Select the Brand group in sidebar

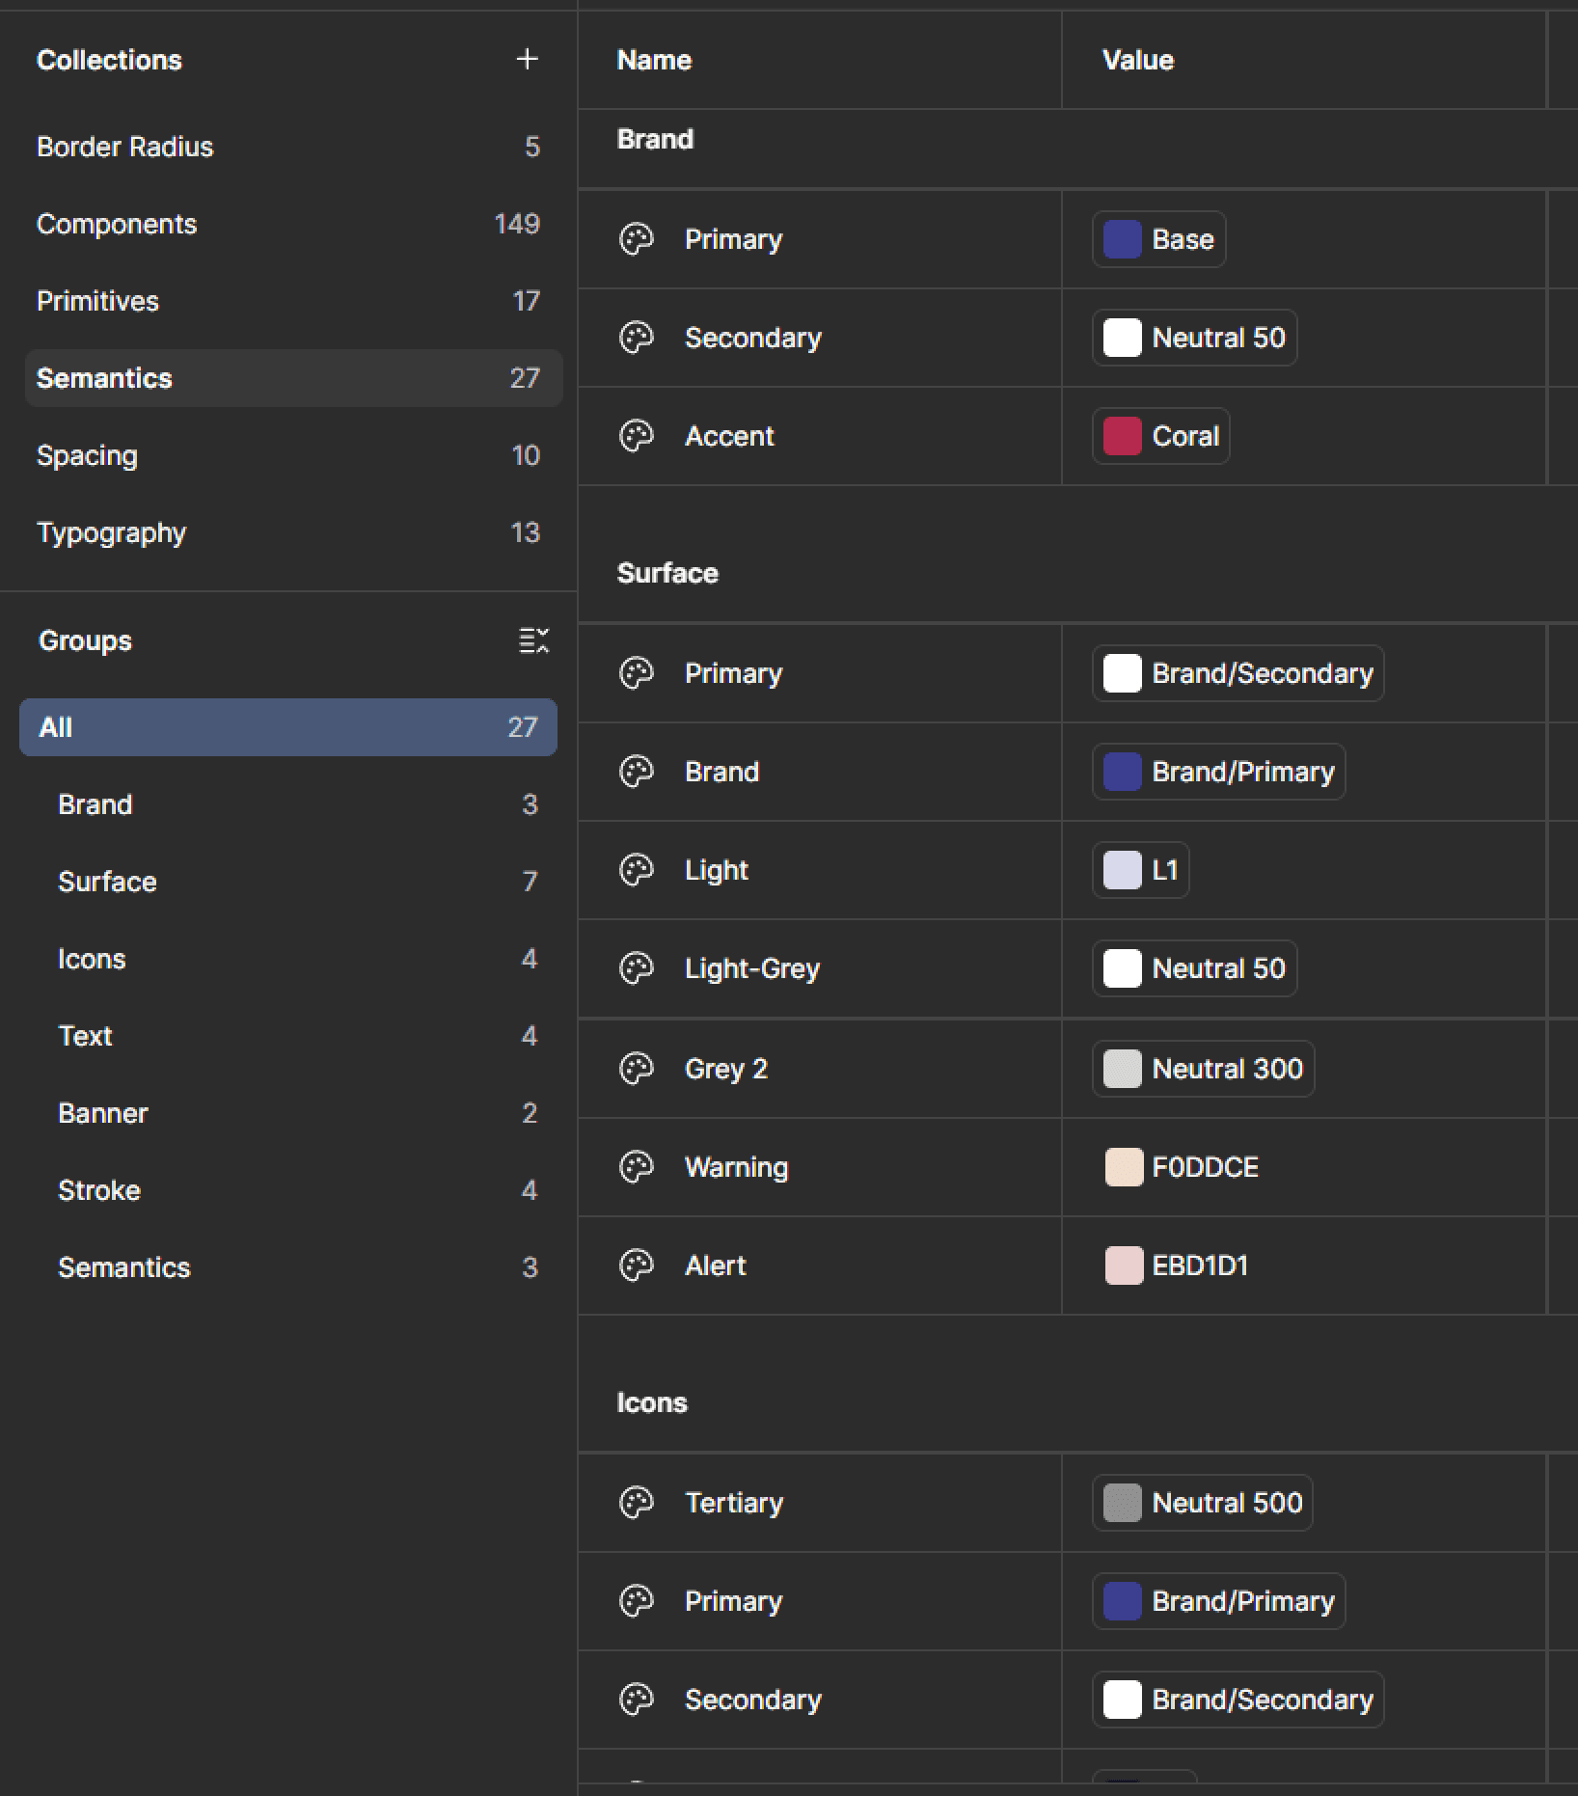click(288, 804)
